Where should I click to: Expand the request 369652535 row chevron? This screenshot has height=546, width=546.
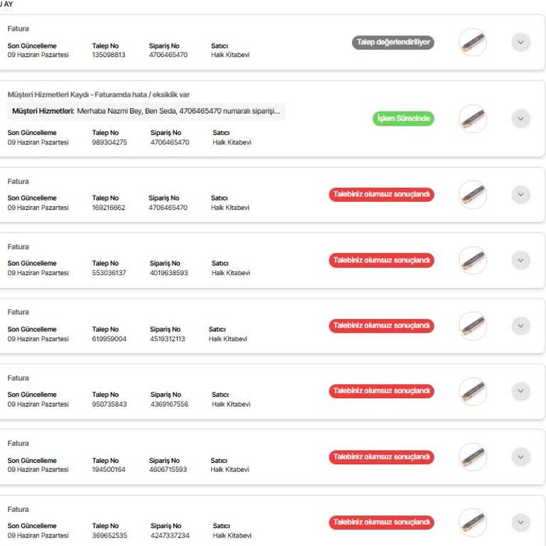click(x=520, y=523)
